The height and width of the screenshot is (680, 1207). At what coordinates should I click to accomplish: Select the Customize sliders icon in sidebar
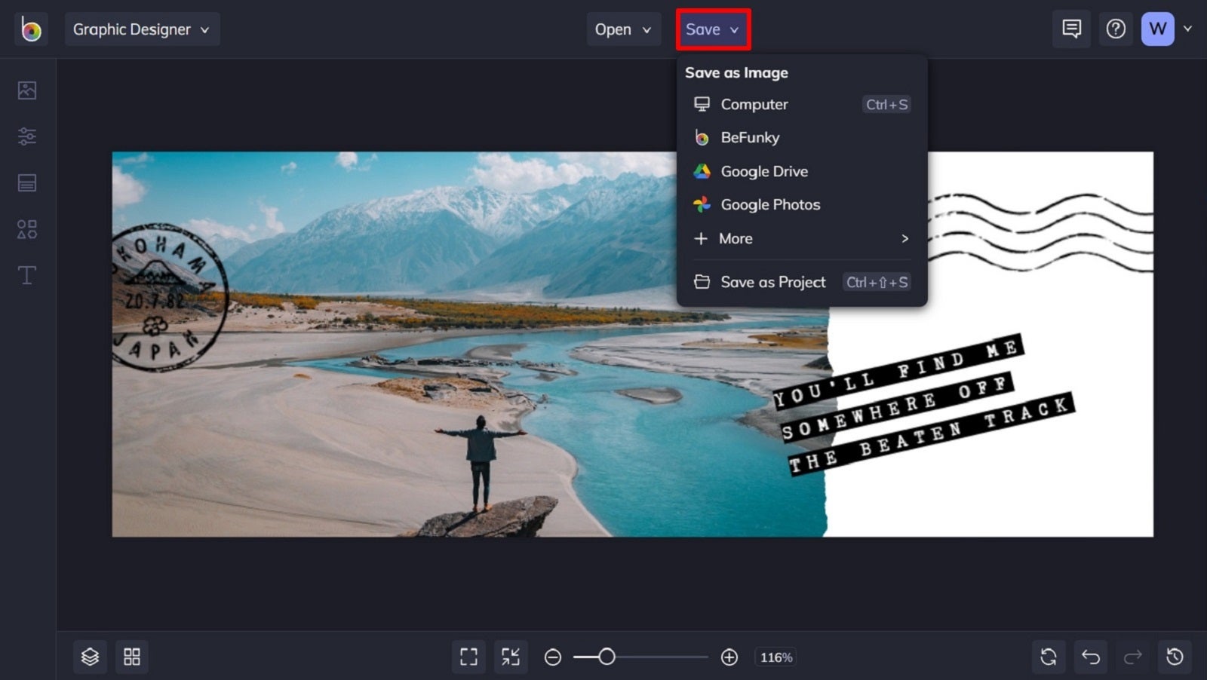(27, 136)
